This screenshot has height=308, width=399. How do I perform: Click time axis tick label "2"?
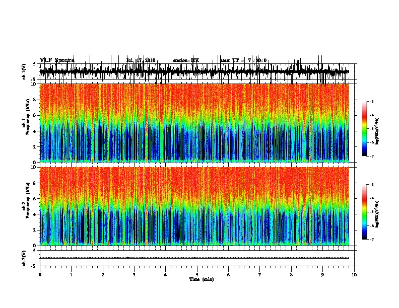pyautogui.click(x=103, y=275)
